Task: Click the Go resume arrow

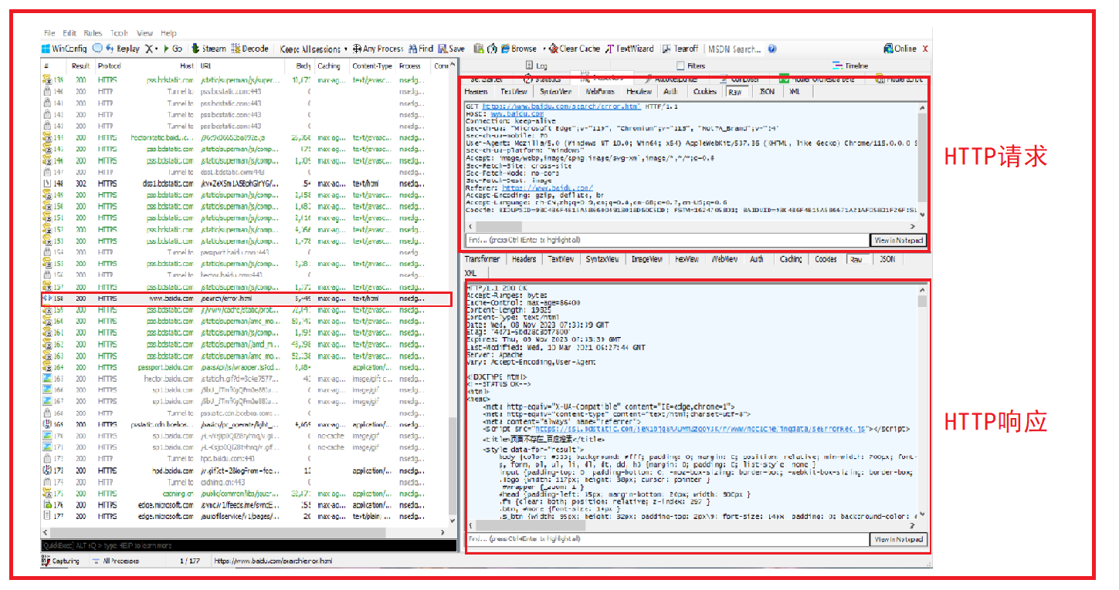Action: pos(173,49)
